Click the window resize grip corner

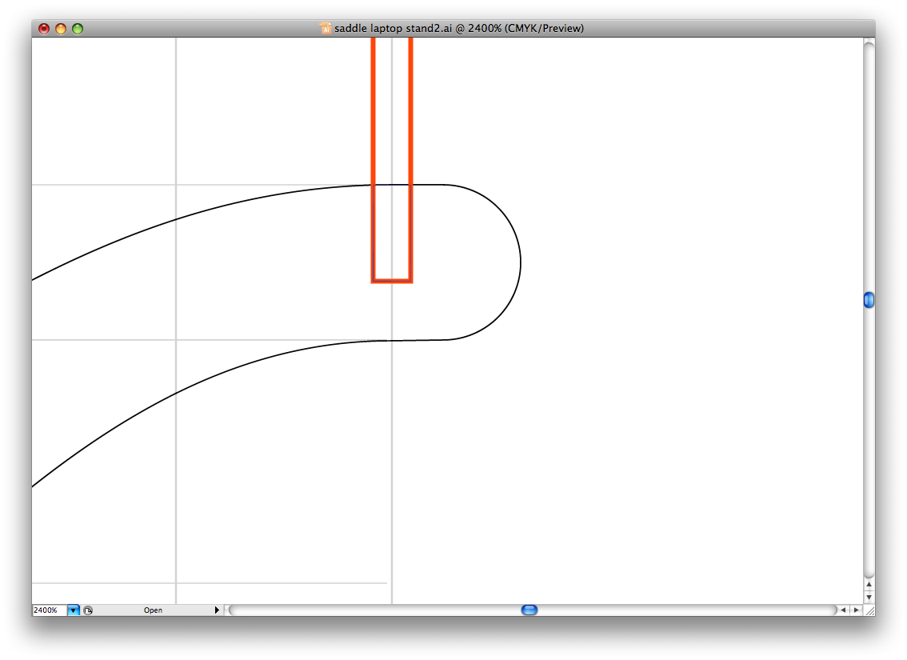869,610
